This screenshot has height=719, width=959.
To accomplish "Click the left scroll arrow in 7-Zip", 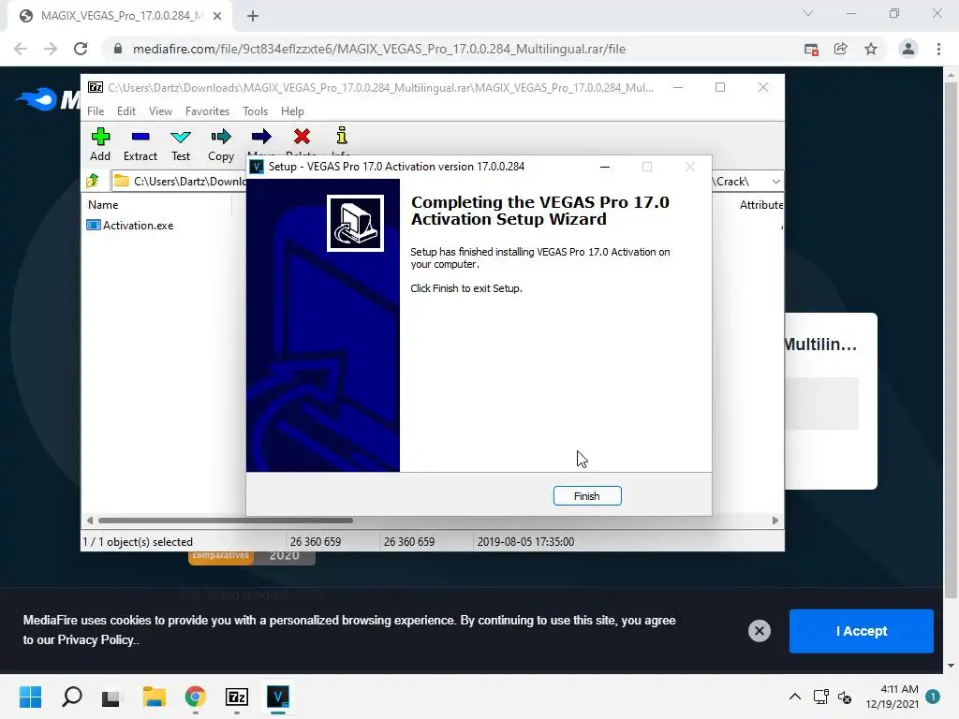I will point(90,521).
